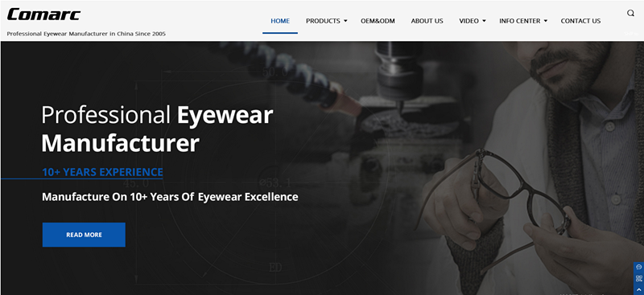Expand the PRODUCTS dropdown arrow

[x=345, y=21]
